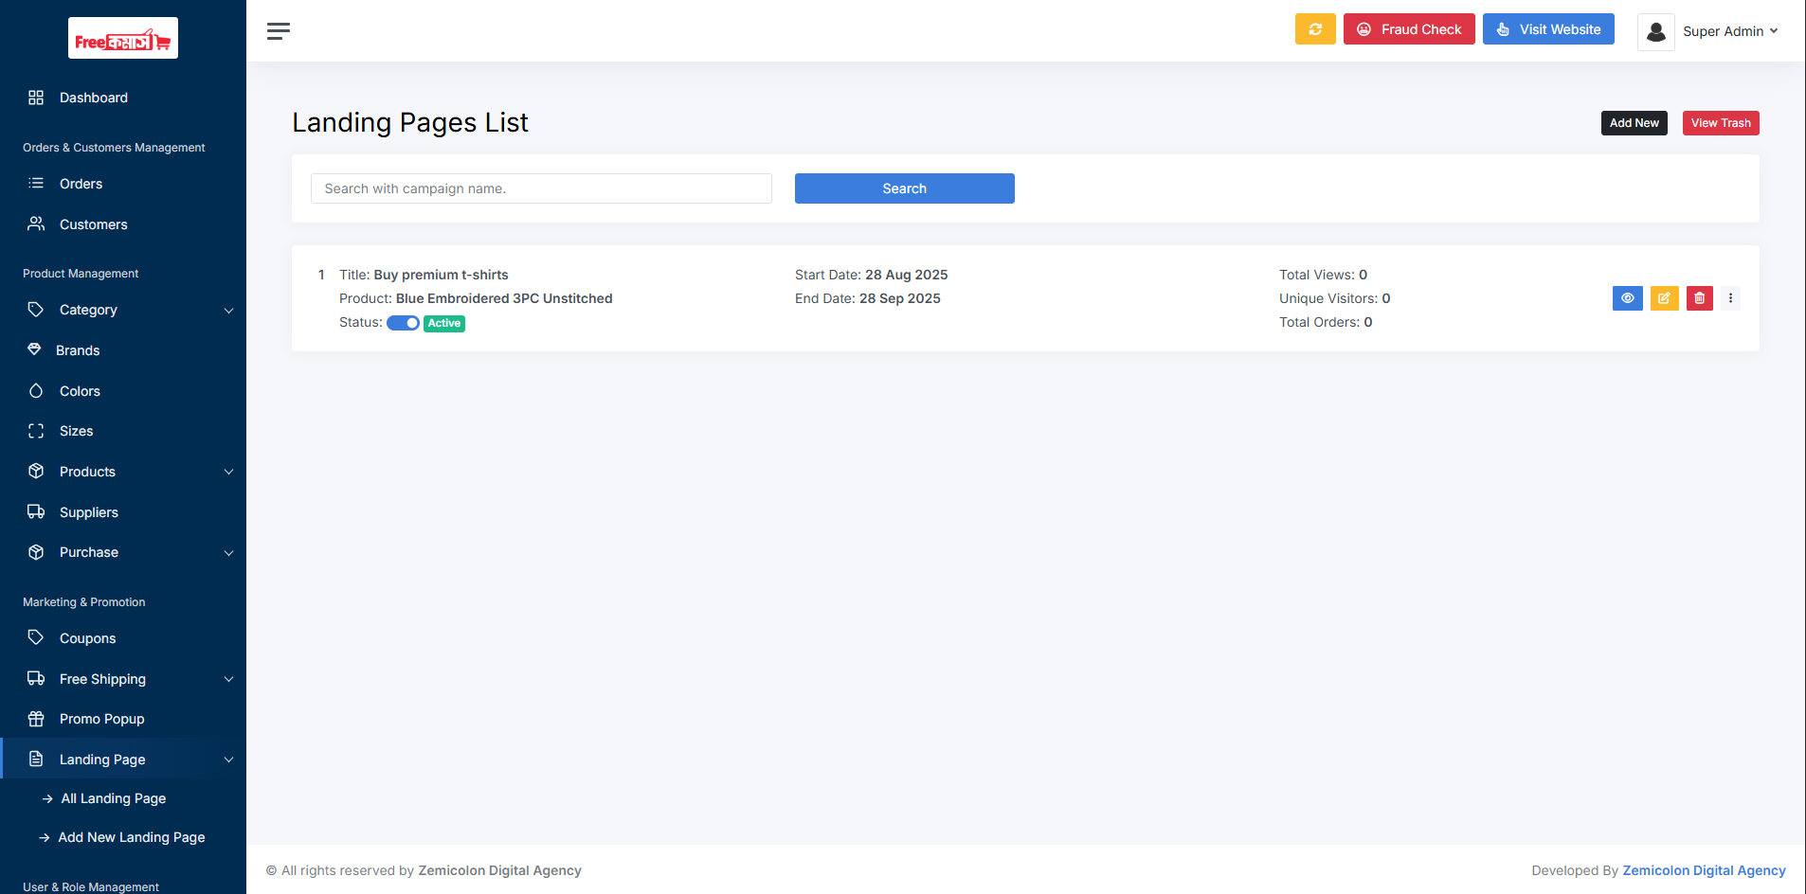The height and width of the screenshot is (894, 1806).
Task: Delete landing page with red trash icon
Action: pyautogui.click(x=1699, y=298)
